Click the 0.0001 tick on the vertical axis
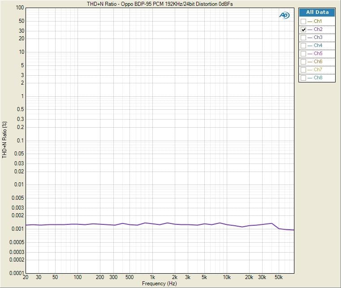This screenshot has height=288, width=341. [x=17, y=273]
